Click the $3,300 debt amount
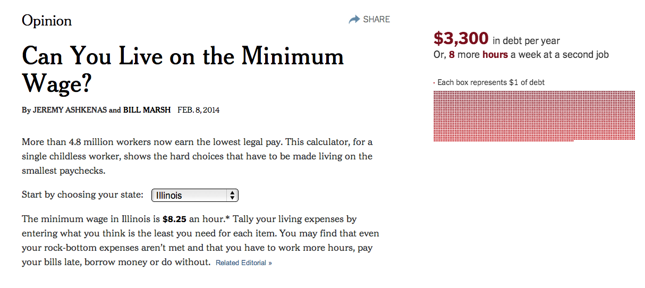The width and height of the screenshot is (645, 288). click(x=461, y=39)
